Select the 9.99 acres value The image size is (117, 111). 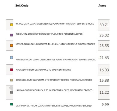105,105
